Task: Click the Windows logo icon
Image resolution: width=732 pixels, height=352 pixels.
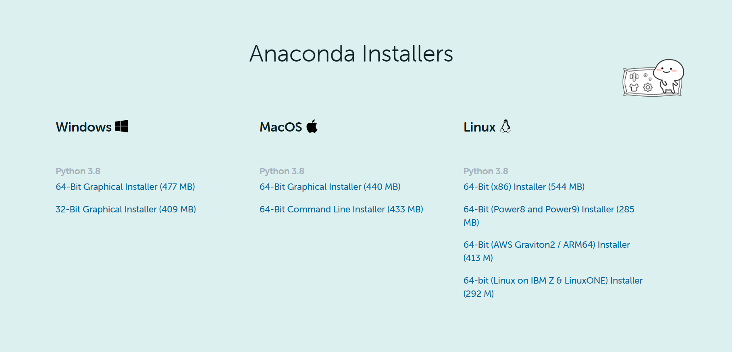Action: pos(121,126)
